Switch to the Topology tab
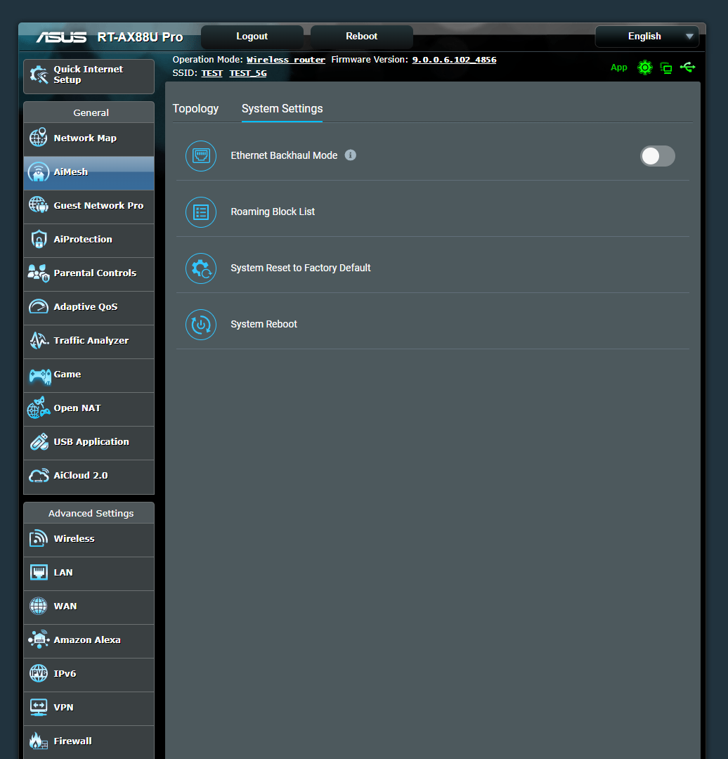The width and height of the screenshot is (728, 759). tap(195, 108)
